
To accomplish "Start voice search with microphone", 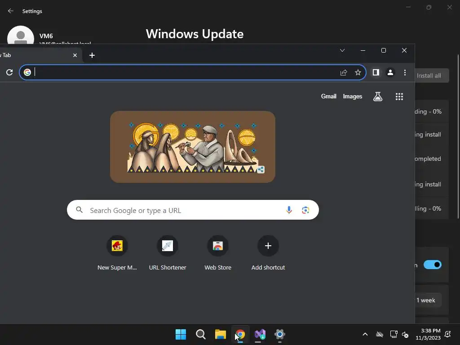I will 289,210.
